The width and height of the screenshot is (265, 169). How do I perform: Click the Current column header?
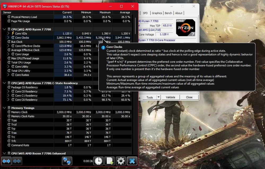pos(64,12)
